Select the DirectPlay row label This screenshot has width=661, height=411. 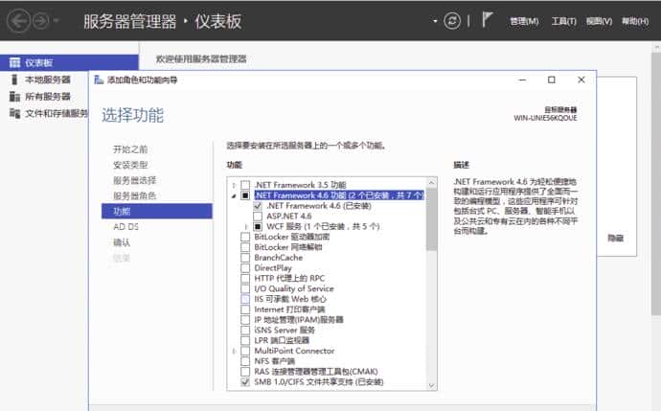[x=273, y=268]
